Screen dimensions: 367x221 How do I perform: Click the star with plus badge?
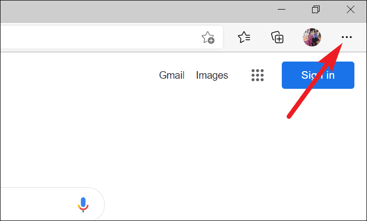point(208,37)
